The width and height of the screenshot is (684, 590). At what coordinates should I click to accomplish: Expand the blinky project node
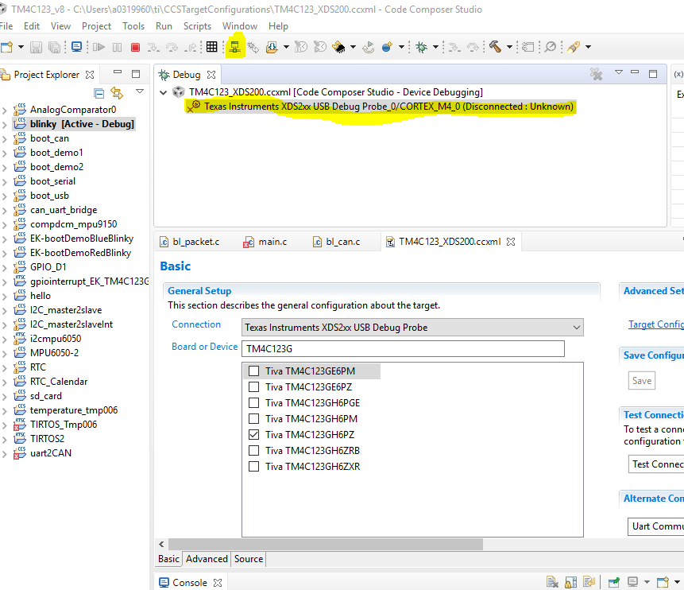pos(4,125)
